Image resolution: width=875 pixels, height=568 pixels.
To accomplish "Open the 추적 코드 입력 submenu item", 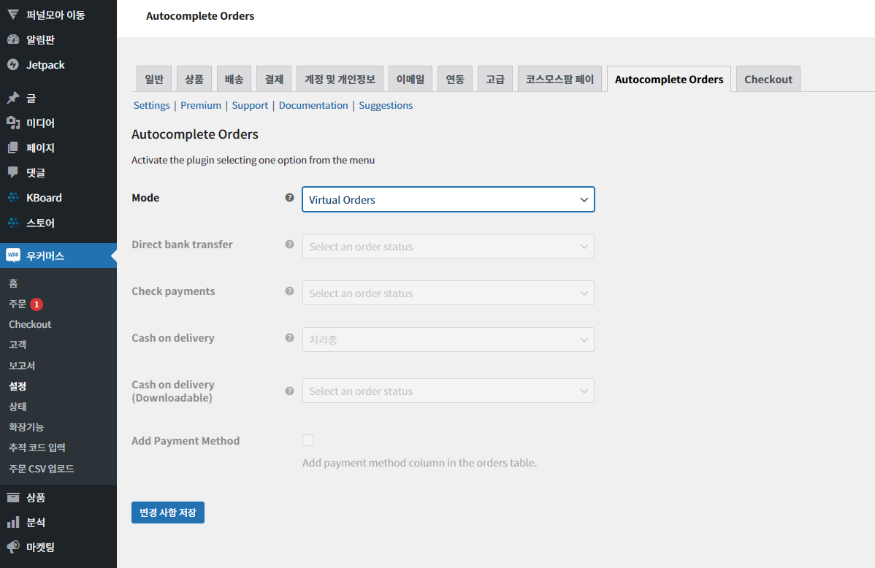I will pyautogui.click(x=37, y=448).
